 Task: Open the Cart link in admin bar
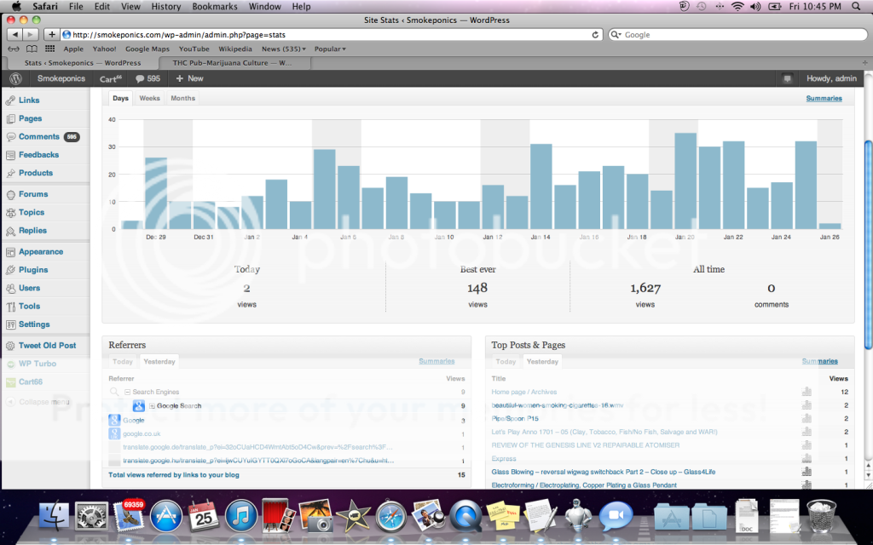click(110, 78)
